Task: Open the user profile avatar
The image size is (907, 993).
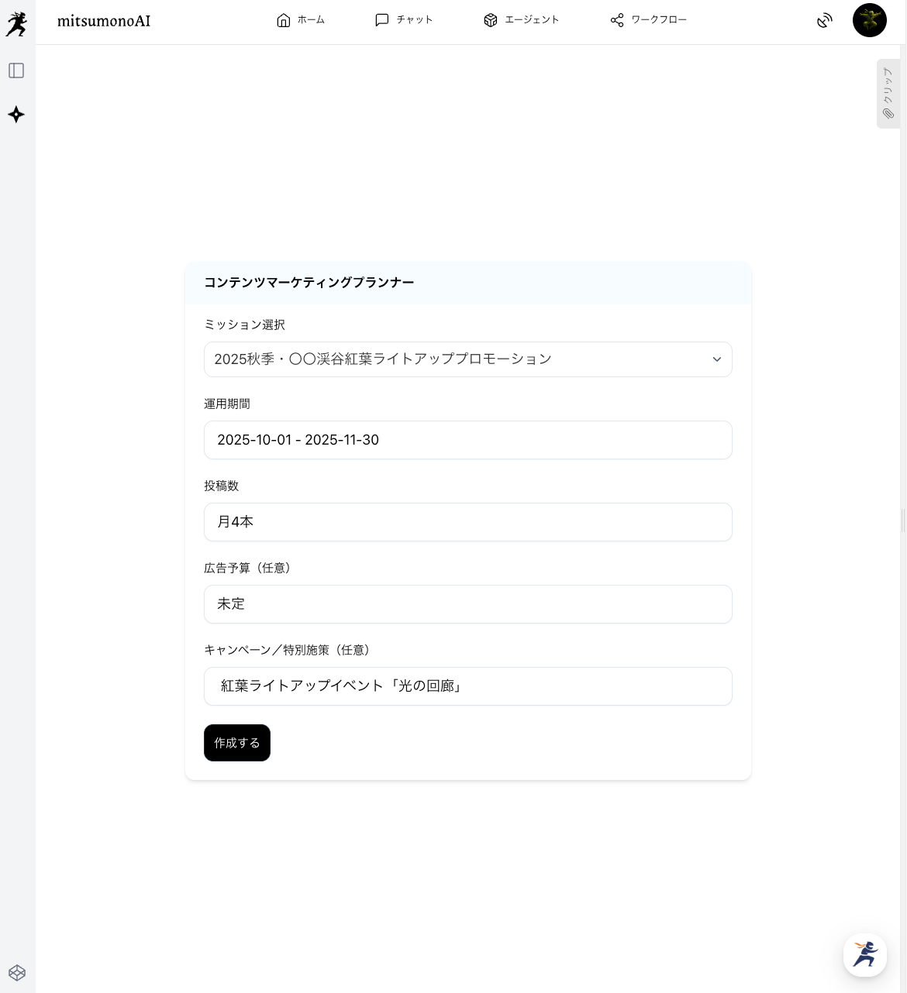Action: click(869, 21)
